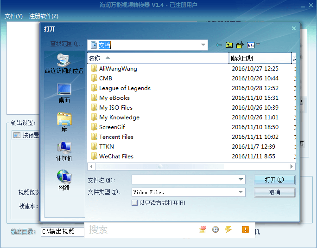Image resolution: width=317 pixels, height=248 pixels.
Task: Enable open as read-only checkbox
Action: pos(135,203)
